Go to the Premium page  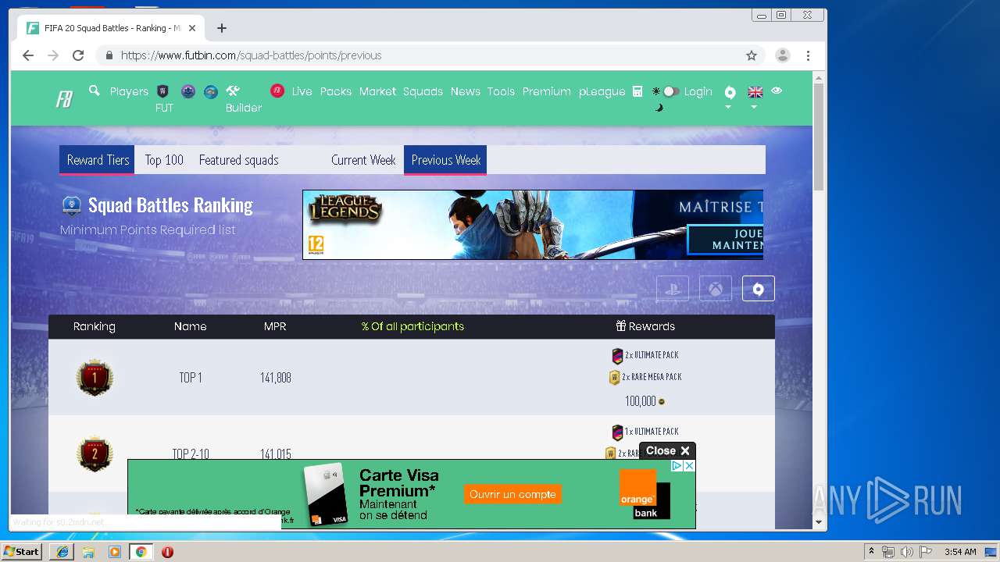click(x=546, y=91)
